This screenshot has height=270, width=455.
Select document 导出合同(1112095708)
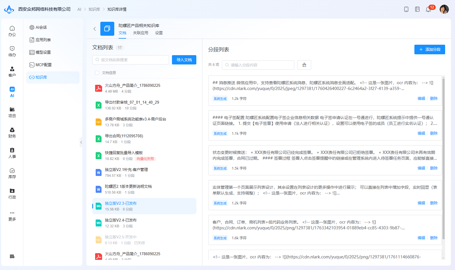pos(144,139)
